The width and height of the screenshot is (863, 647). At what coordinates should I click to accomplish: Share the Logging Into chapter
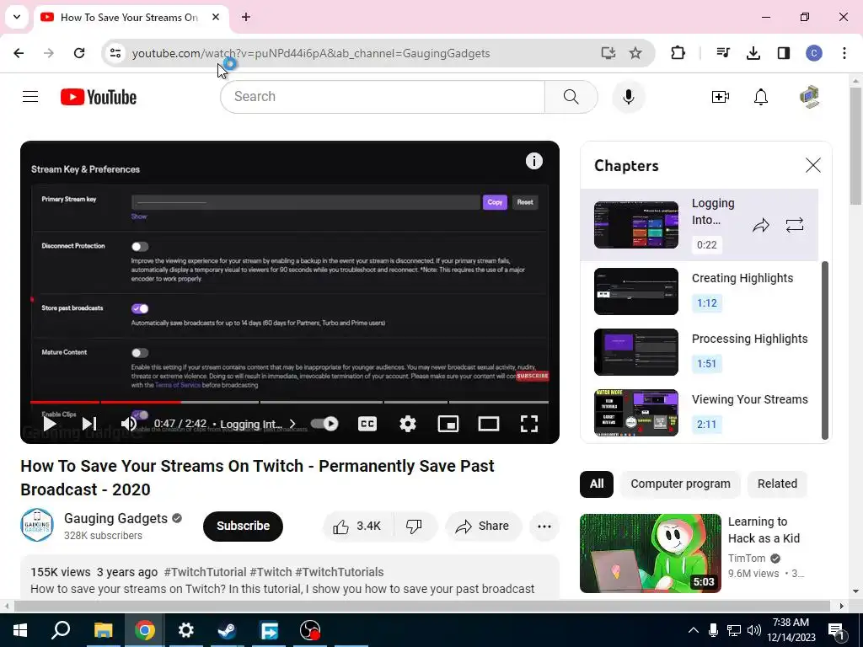pos(761,225)
